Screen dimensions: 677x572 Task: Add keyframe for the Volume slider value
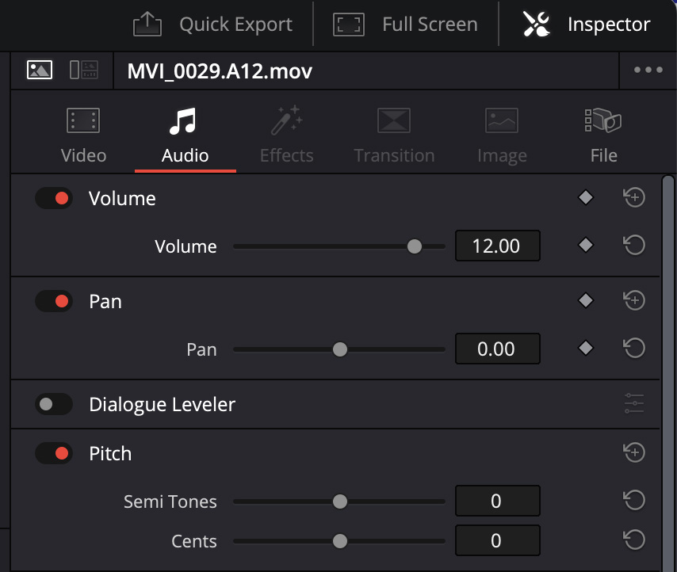coord(586,246)
